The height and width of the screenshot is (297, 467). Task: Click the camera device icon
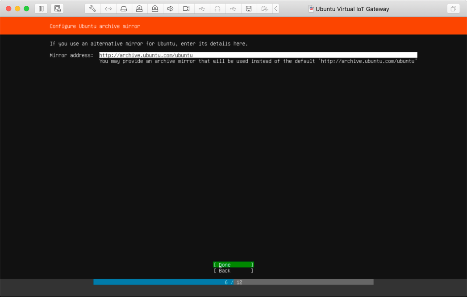[186, 8]
